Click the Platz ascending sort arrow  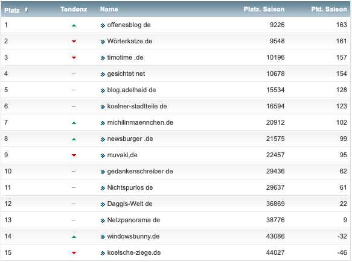(x=27, y=10)
